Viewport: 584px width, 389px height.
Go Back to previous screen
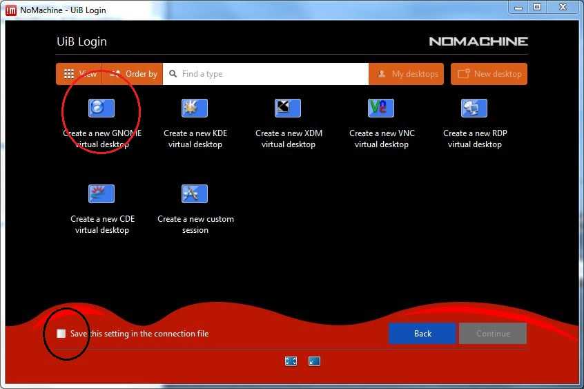pyautogui.click(x=422, y=334)
